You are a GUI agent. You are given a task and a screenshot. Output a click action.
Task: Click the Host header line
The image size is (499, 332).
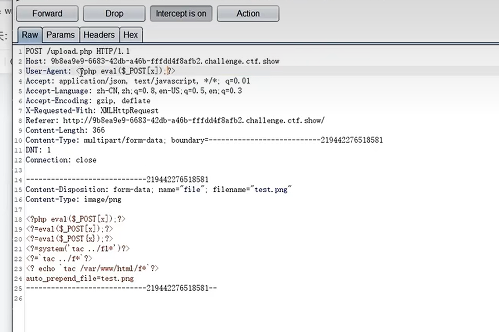coord(153,61)
